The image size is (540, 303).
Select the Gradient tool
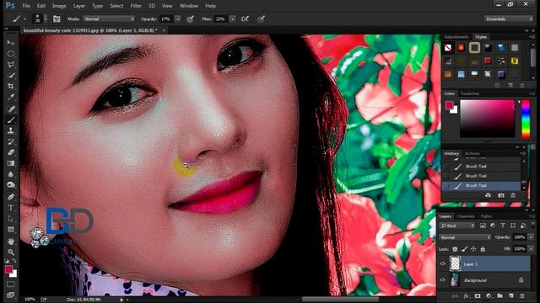click(11, 163)
